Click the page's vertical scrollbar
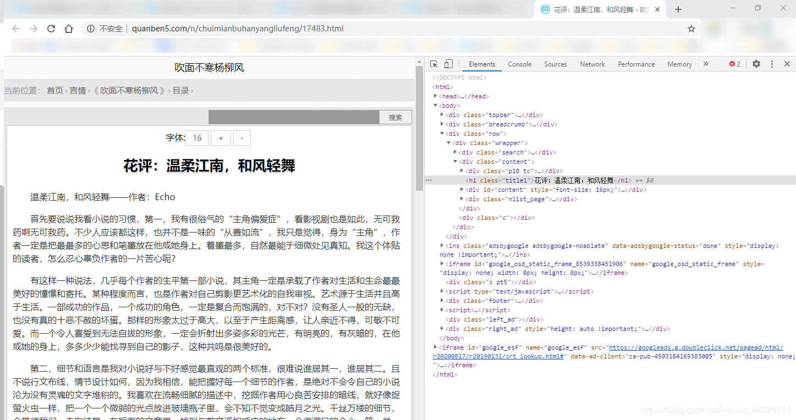This screenshot has width=796, height=420. [x=419, y=129]
